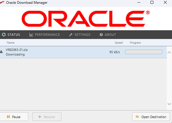Click the About question mark icon
The image size is (172, 123).
click(101, 35)
